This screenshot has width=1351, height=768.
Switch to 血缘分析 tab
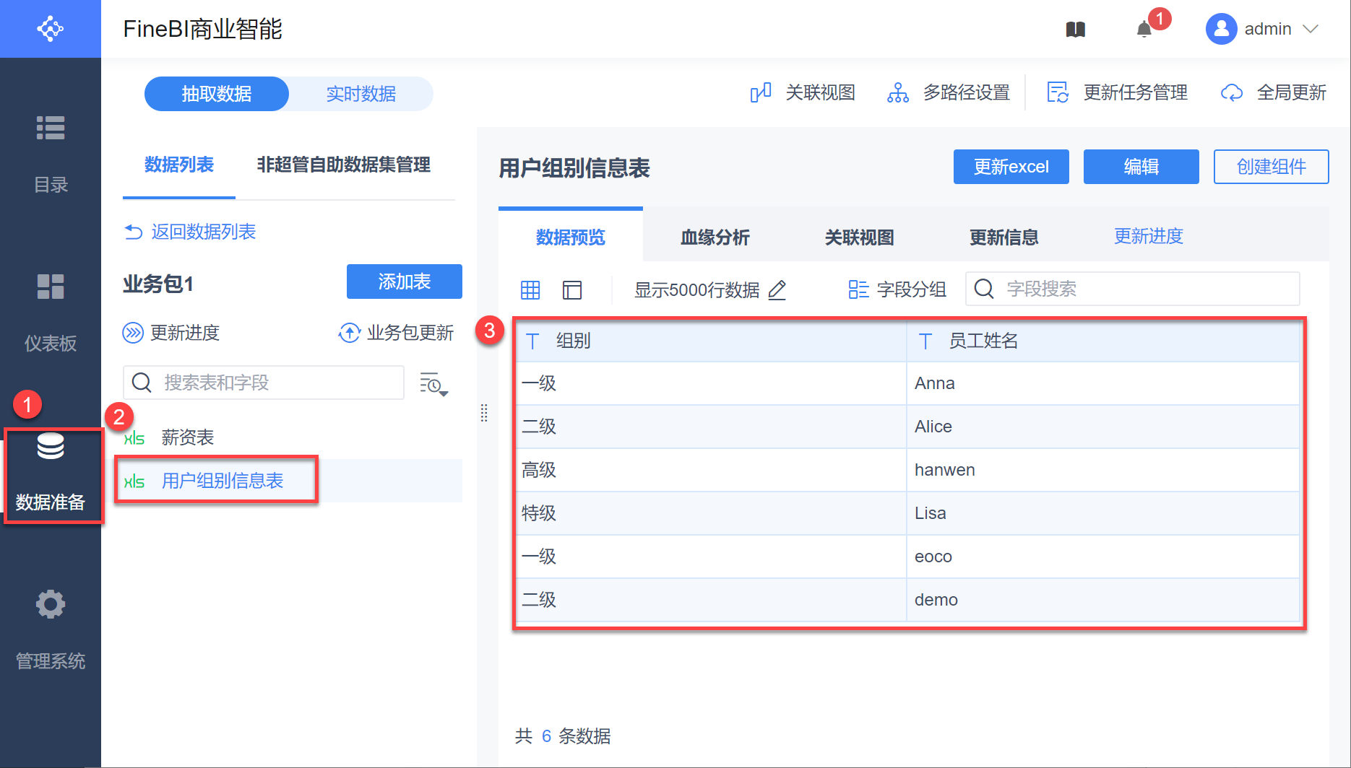pyautogui.click(x=715, y=237)
